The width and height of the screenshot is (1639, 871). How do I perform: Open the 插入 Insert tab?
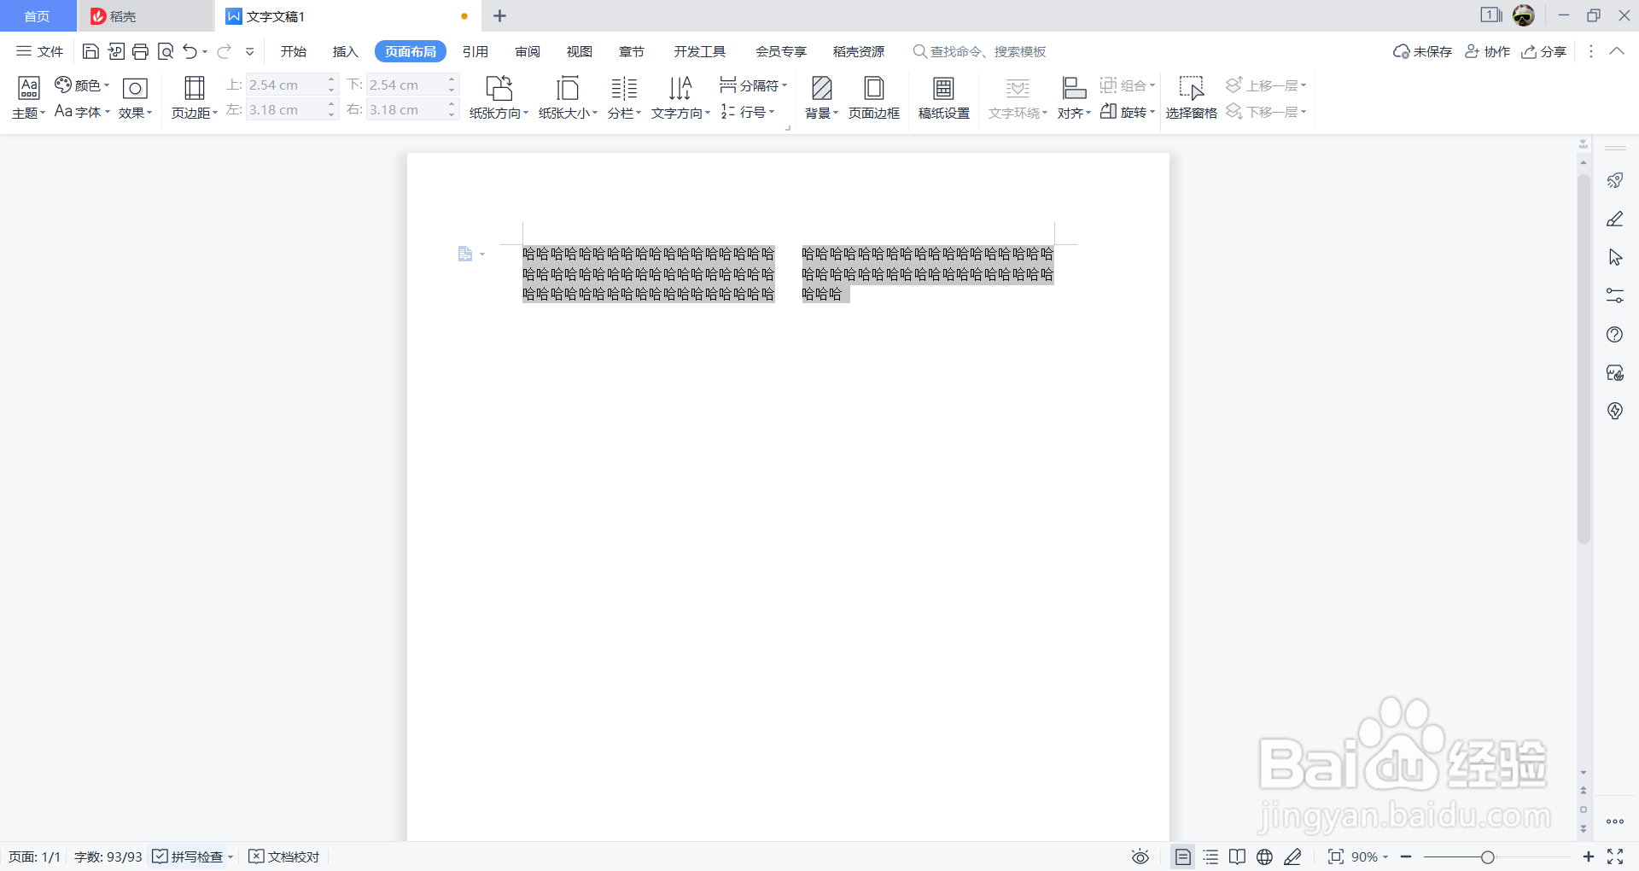click(345, 51)
